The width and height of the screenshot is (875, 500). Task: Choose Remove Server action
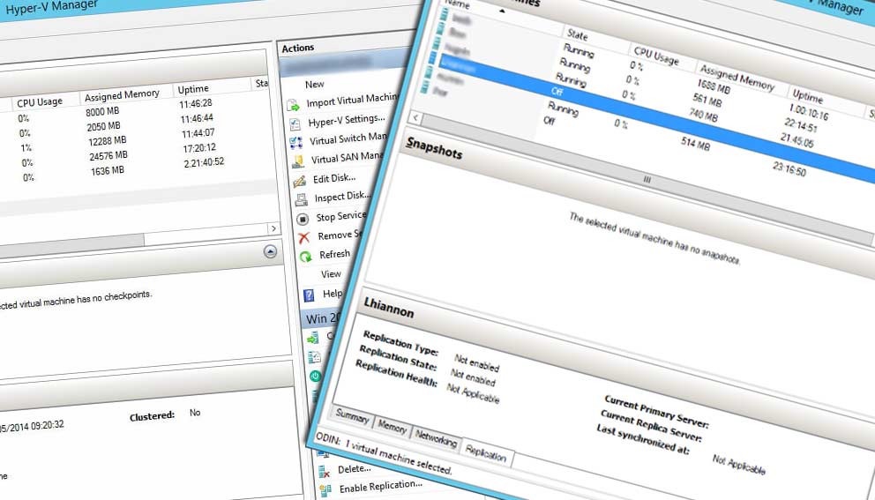(340, 235)
